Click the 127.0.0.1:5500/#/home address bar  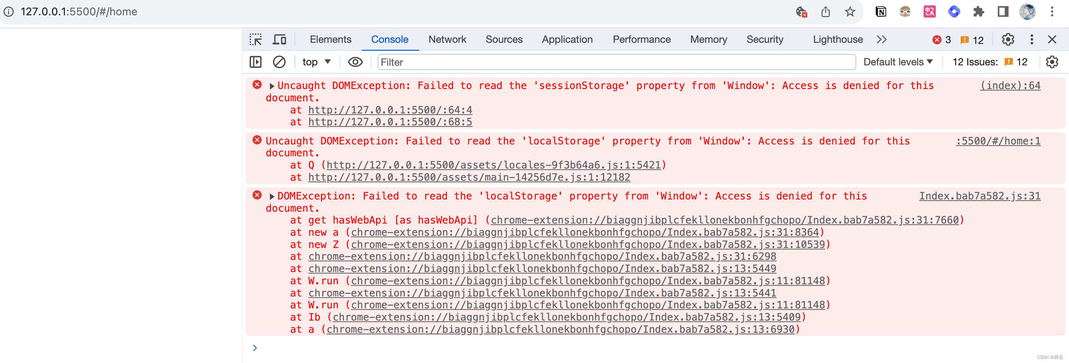[x=79, y=11]
